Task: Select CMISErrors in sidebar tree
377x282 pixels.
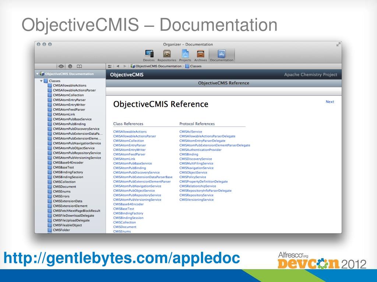Action: [x=59, y=196]
